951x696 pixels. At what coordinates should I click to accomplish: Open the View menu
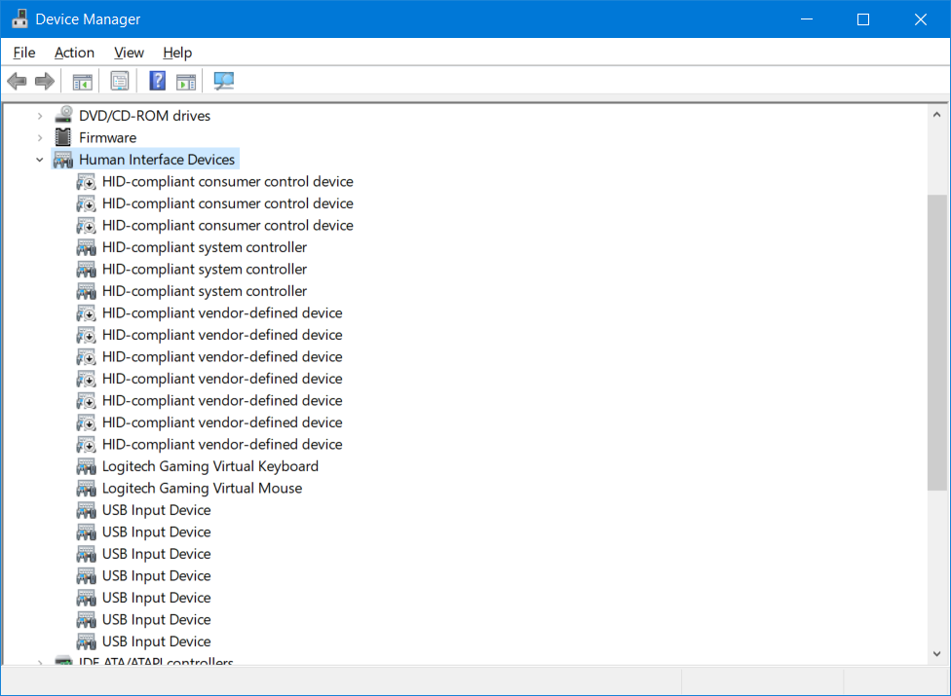coord(129,53)
